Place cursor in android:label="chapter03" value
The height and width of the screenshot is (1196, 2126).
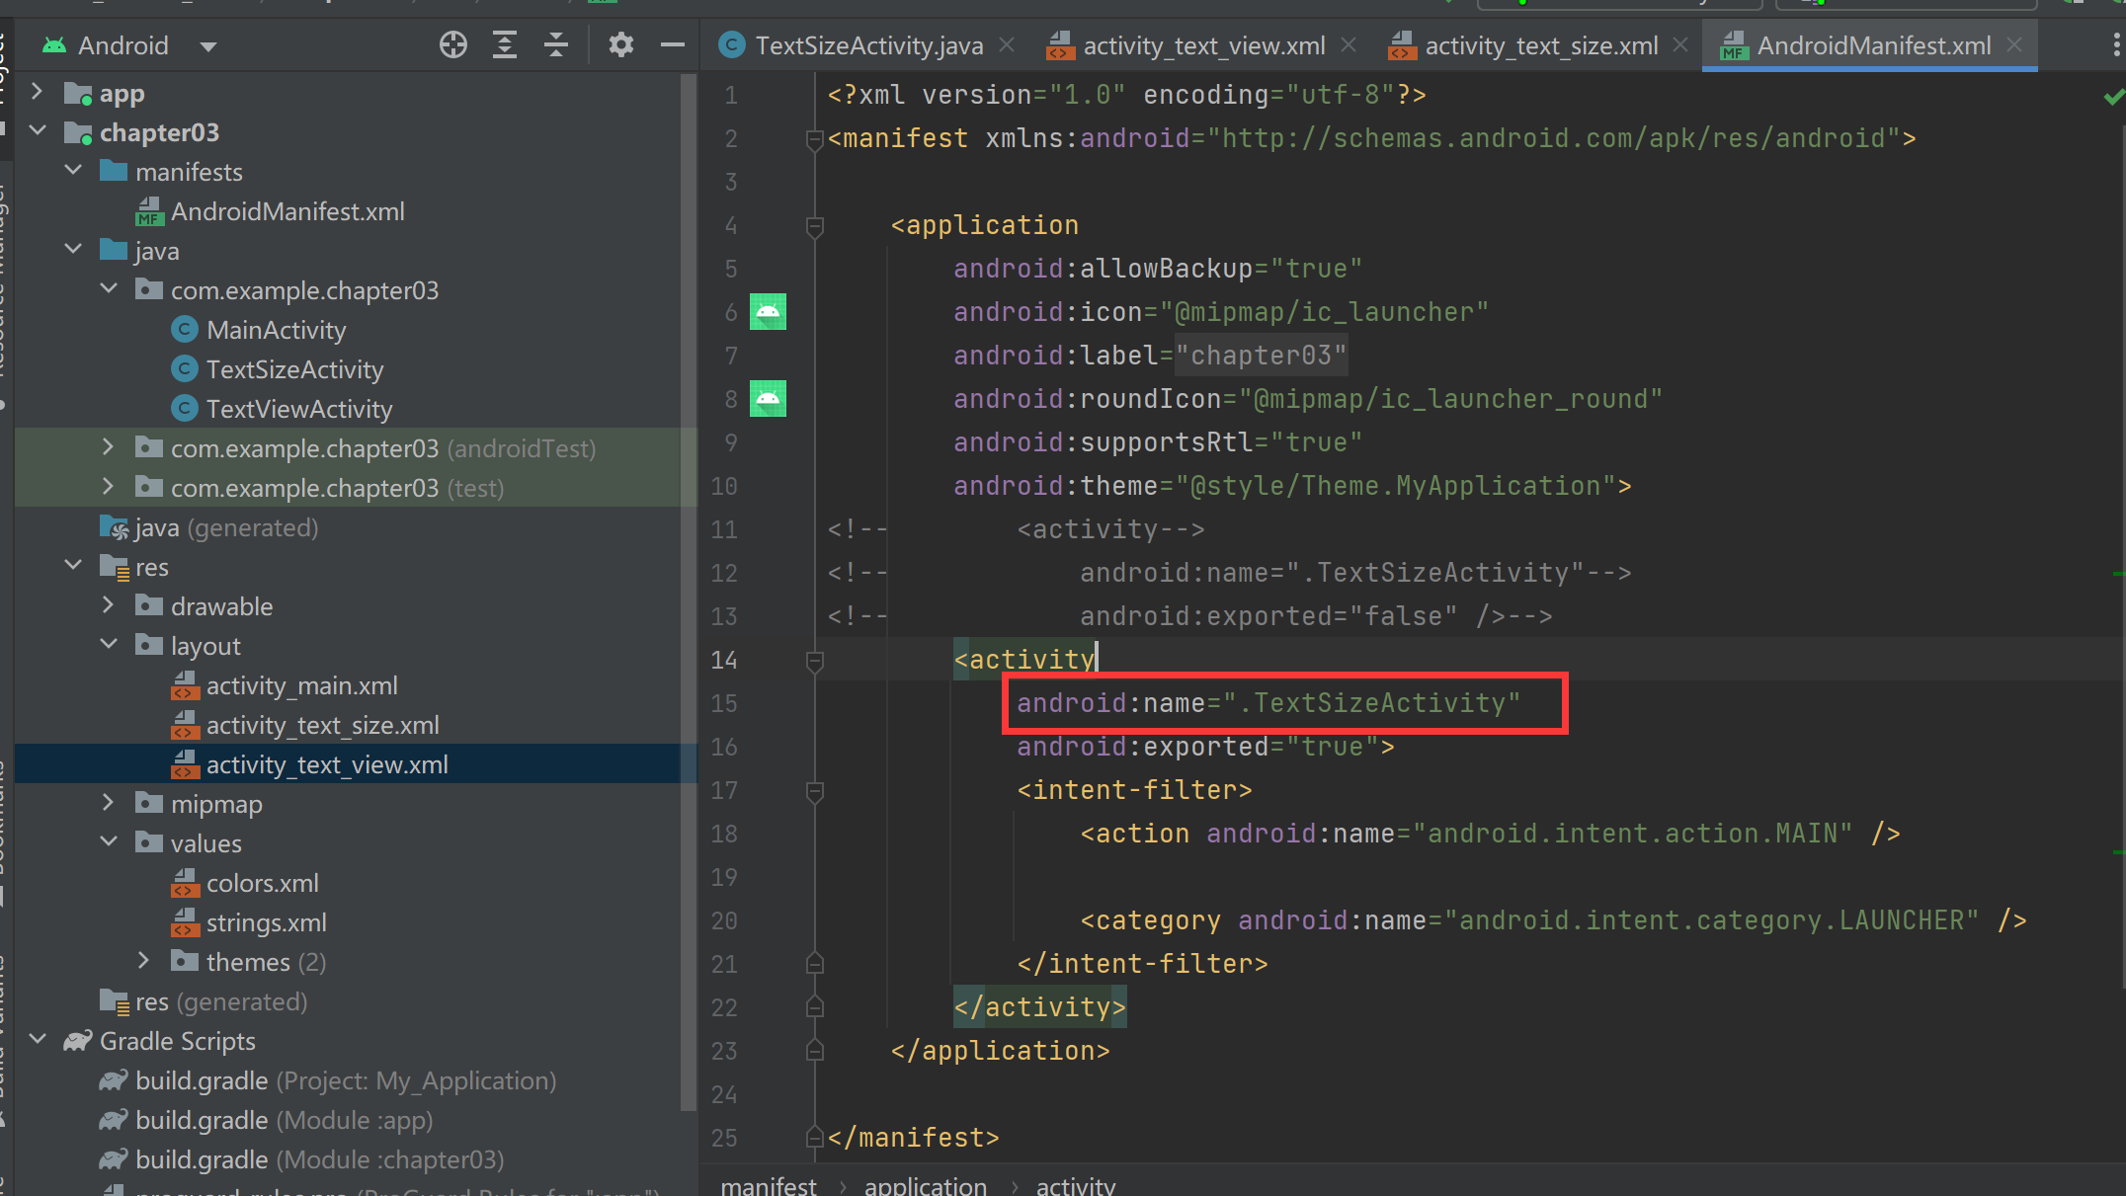coord(1261,356)
